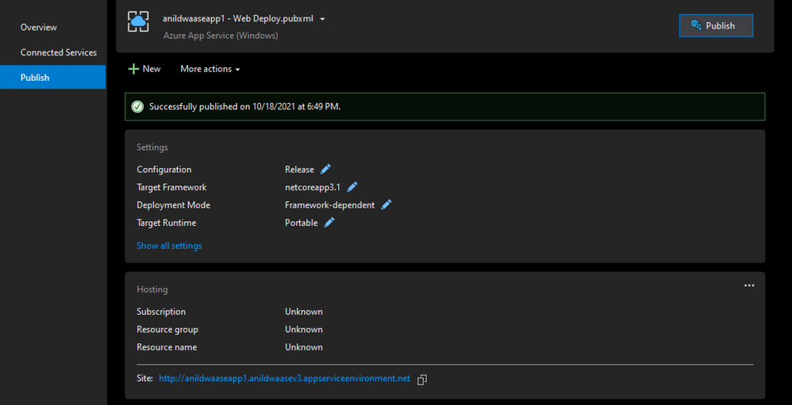
Task: Click the "Resource name" label
Action: point(167,347)
